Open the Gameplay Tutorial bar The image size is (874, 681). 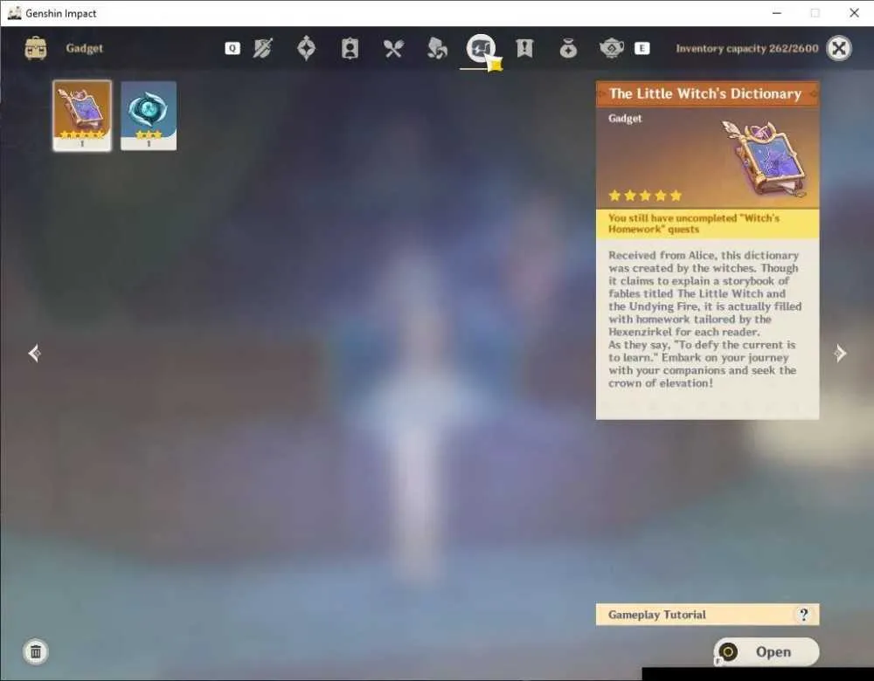[707, 615]
